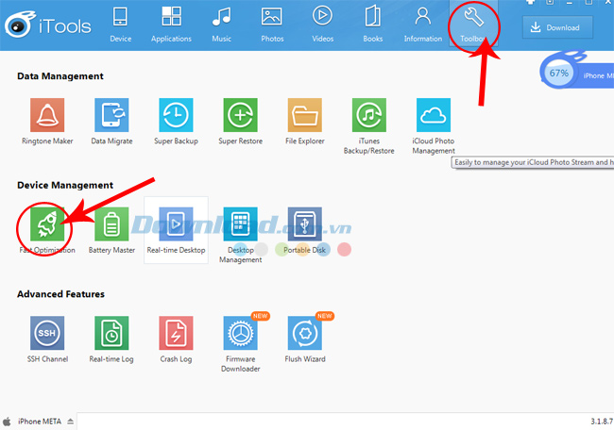Viewport: 614px width, 430px height.
Task: Launch the Data Migrate tool
Action: (x=111, y=116)
